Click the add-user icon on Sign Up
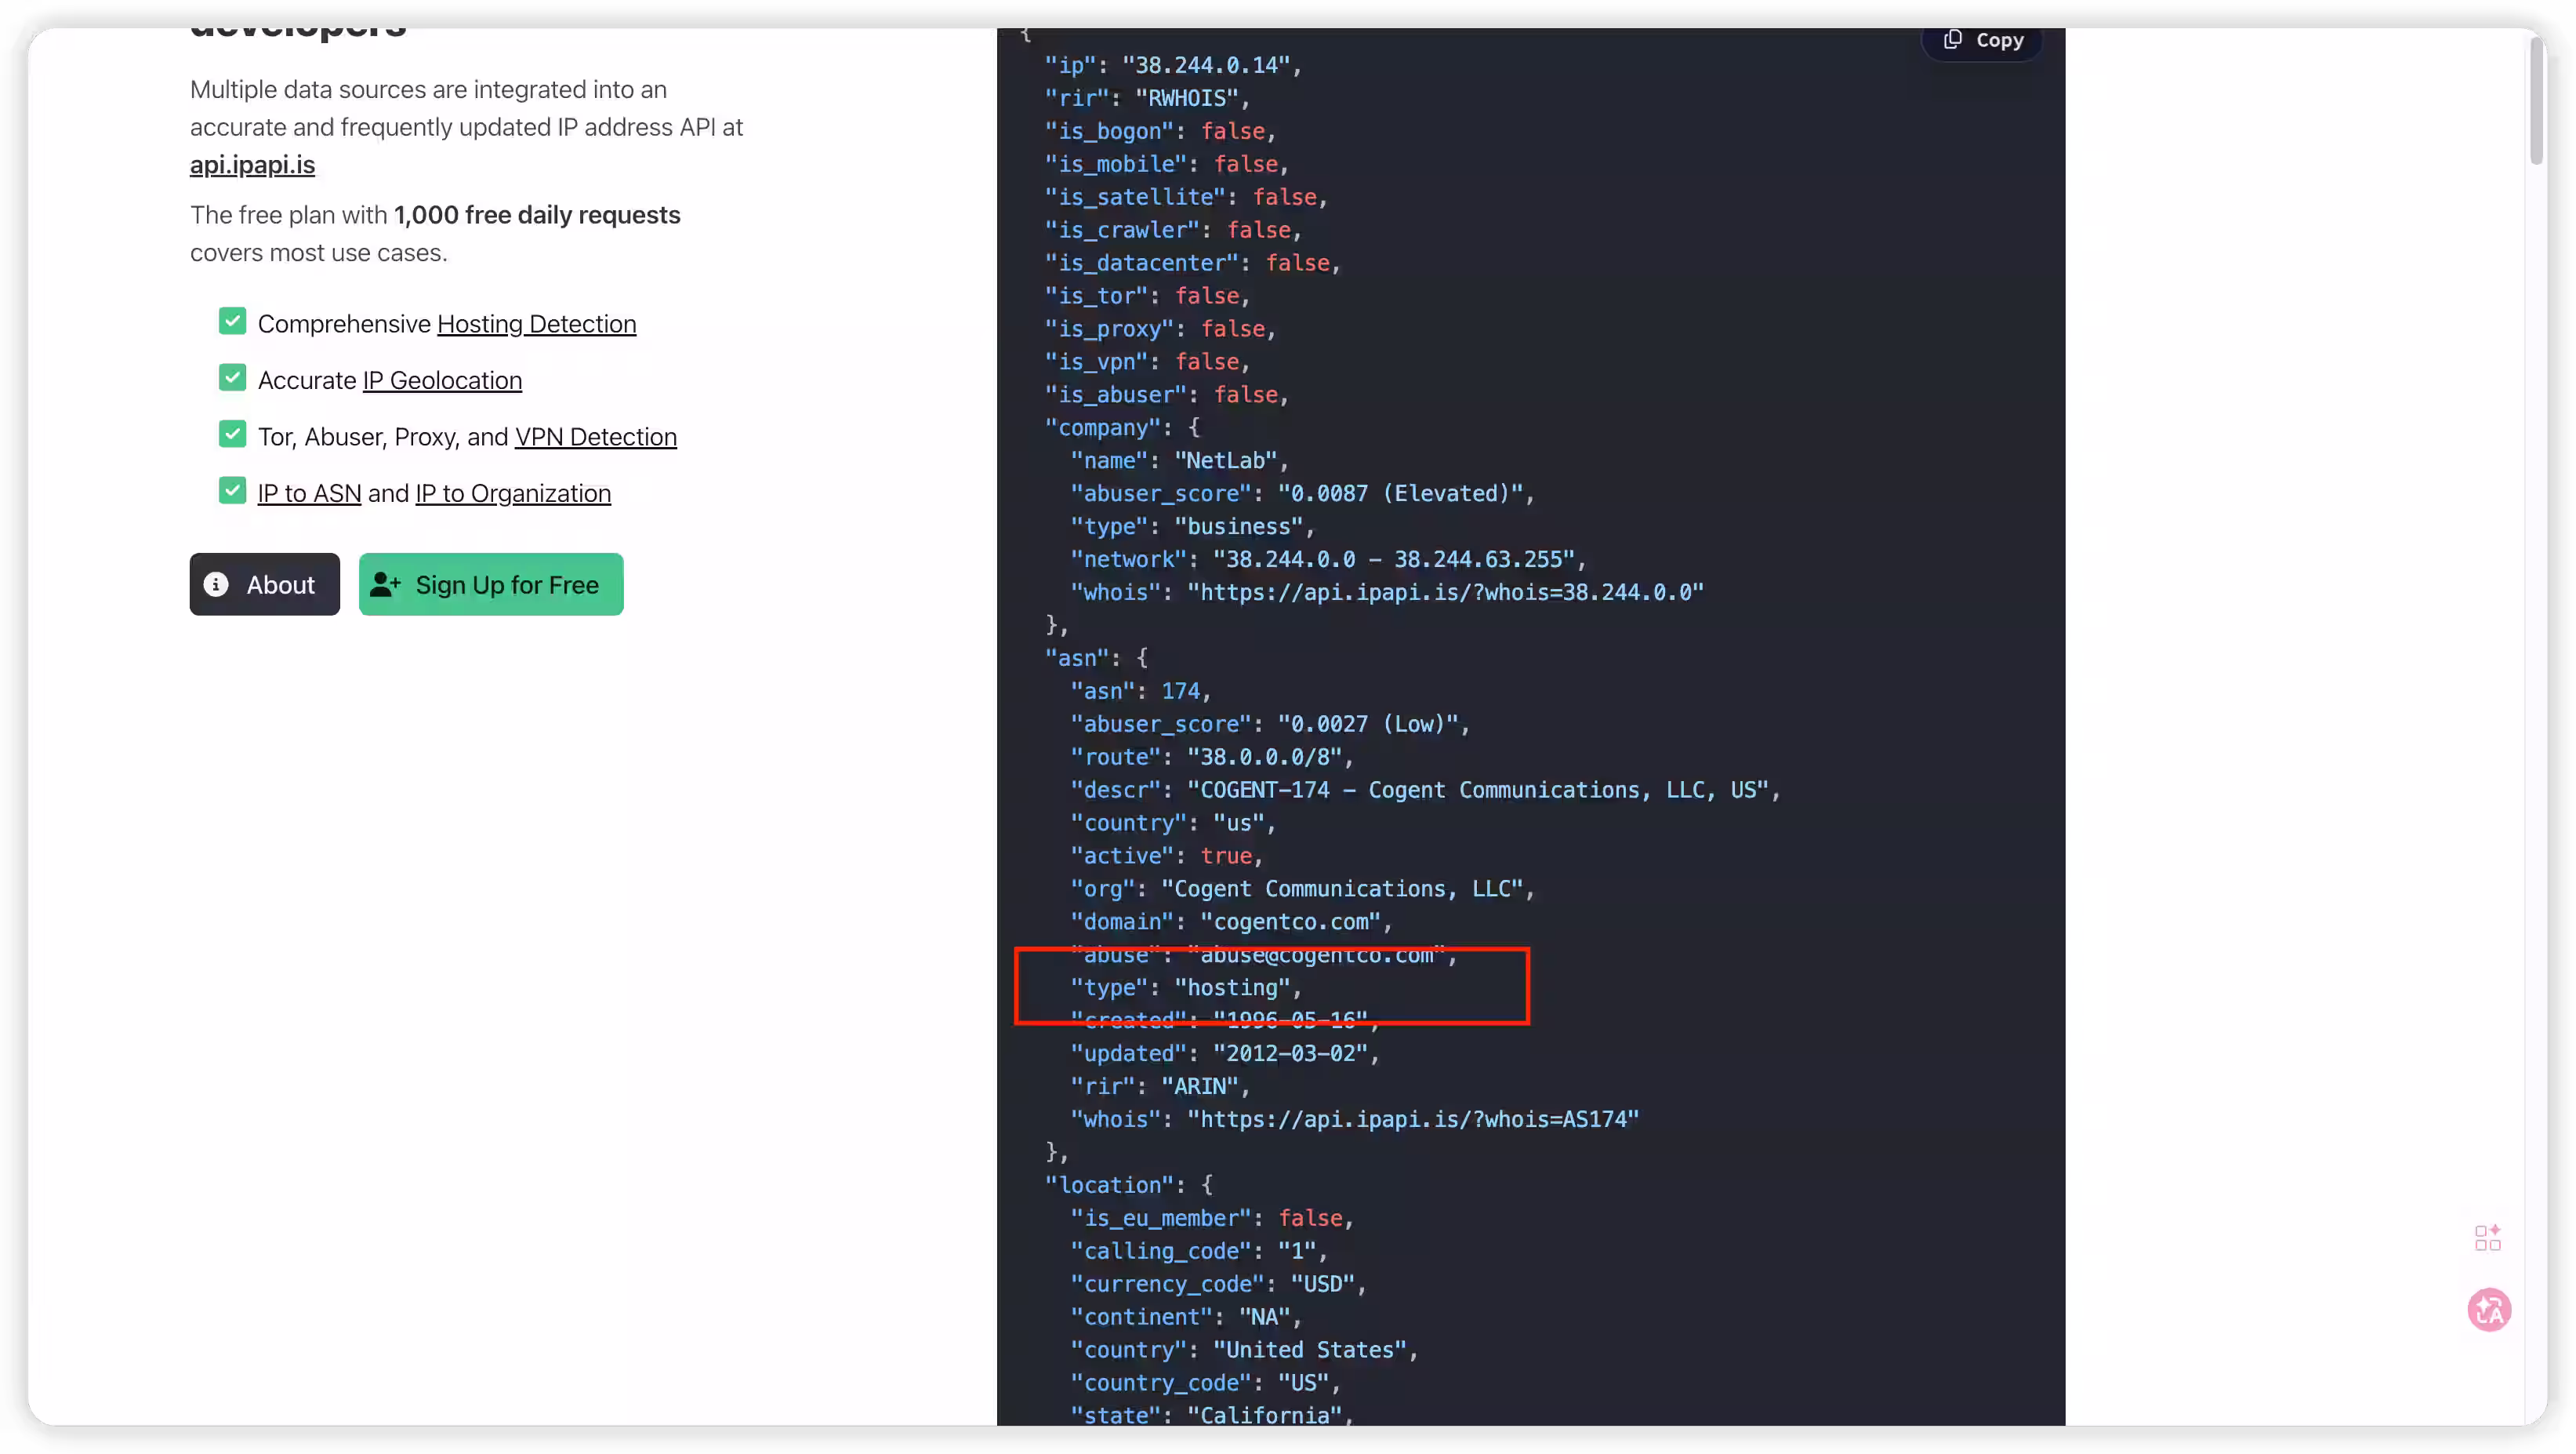Image resolution: width=2576 pixels, height=1454 pixels. [385, 584]
